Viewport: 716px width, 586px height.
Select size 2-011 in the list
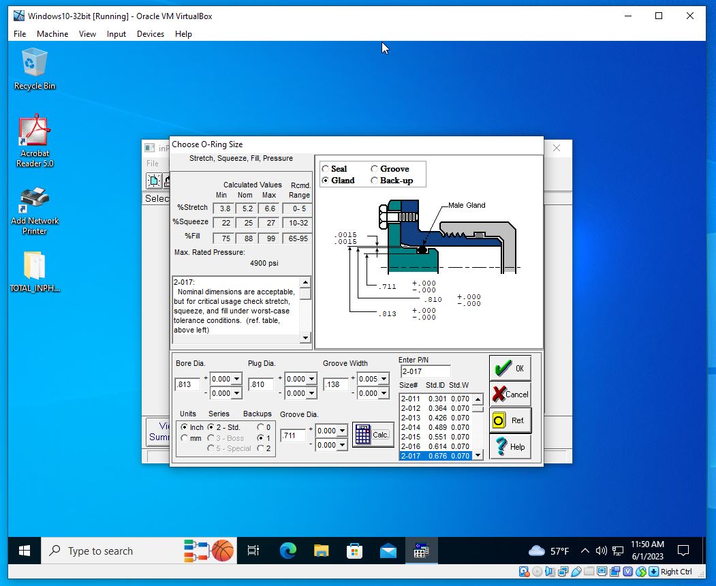pyautogui.click(x=435, y=399)
